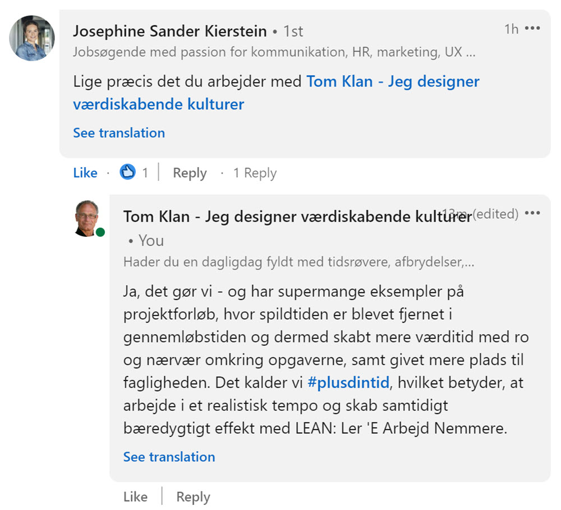Open Tom Klan's profile from the mention link

pyautogui.click(x=392, y=81)
